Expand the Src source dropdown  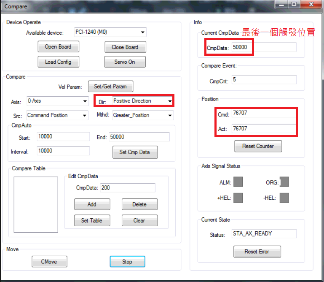point(57,115)
